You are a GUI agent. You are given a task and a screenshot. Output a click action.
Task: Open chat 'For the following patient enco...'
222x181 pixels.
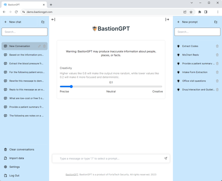(25, 72)
